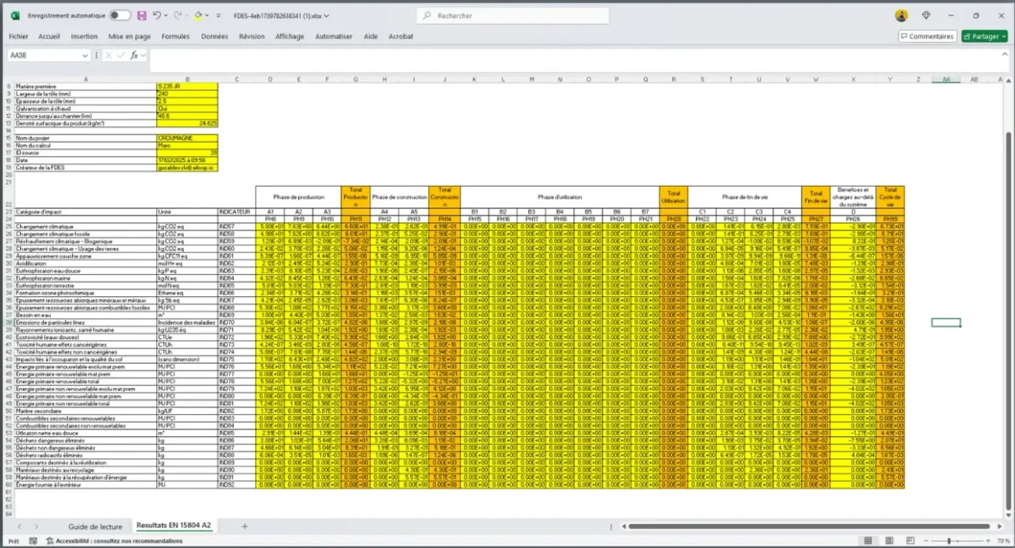Open Customize Quick Access Toolbar menu
This screenshot has height=548, width=1015.
click(x=220, y=16)
